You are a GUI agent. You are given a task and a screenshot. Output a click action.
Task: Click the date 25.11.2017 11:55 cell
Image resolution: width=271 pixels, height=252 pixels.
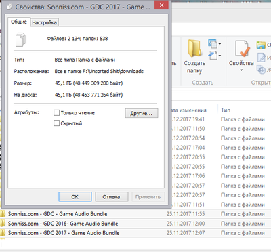click(x=186, y=214)
